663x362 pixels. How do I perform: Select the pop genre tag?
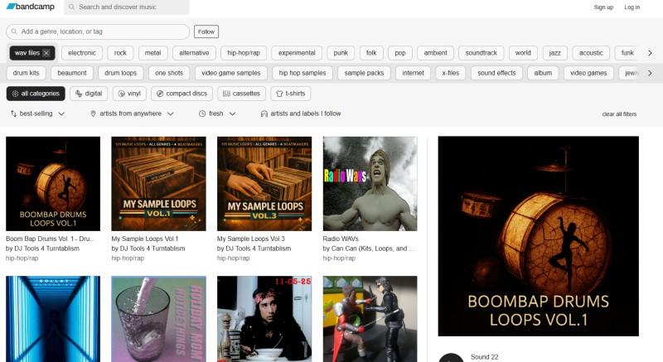point(400,53)
